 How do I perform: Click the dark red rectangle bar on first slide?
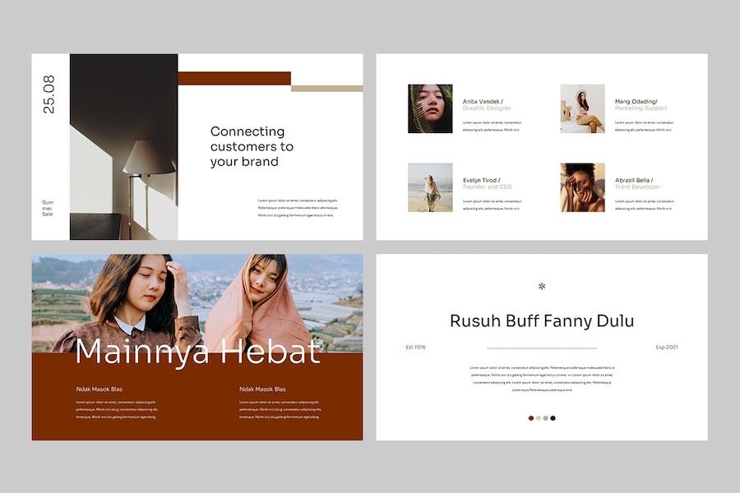tap(234, 78)
